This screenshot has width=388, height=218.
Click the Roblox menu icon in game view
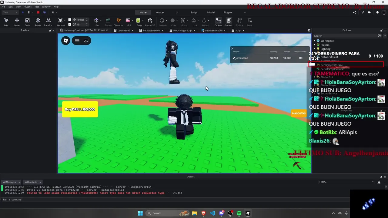pos(66,41)
